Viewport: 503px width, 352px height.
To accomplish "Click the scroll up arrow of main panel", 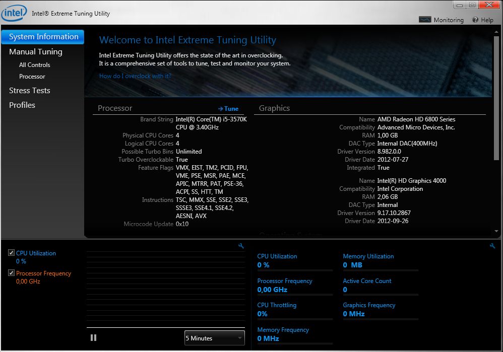I will pyautogui.click(x=496, y=32).
